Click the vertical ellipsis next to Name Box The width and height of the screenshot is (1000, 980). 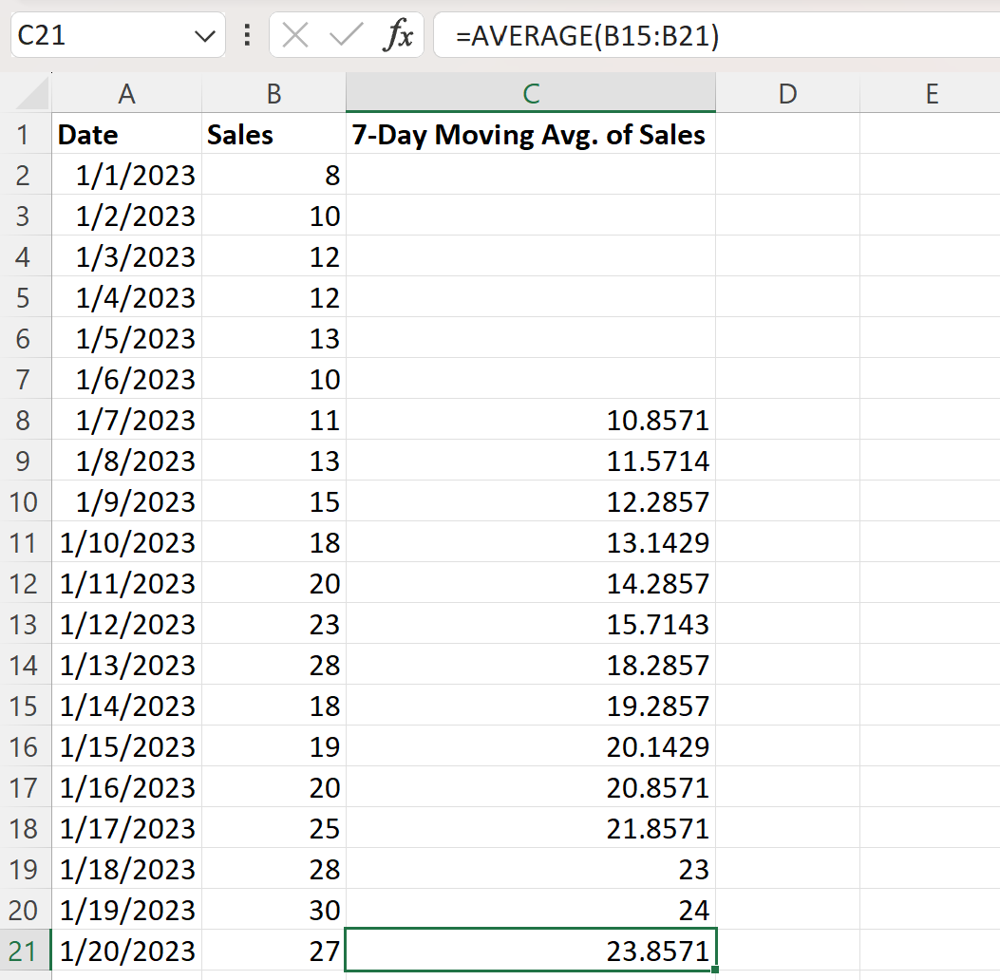[246, 35]
